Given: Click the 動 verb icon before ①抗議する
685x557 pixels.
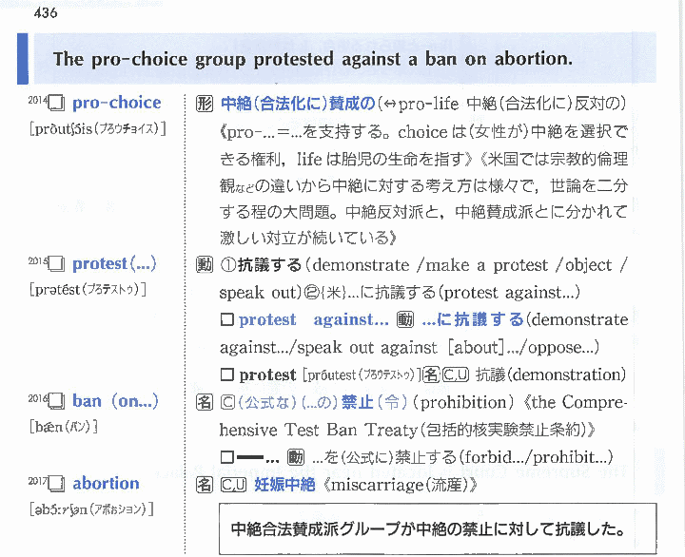Looking at the screenshot, I should [x=204, y=265].
